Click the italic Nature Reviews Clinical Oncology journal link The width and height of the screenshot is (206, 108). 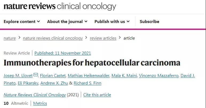35,95
